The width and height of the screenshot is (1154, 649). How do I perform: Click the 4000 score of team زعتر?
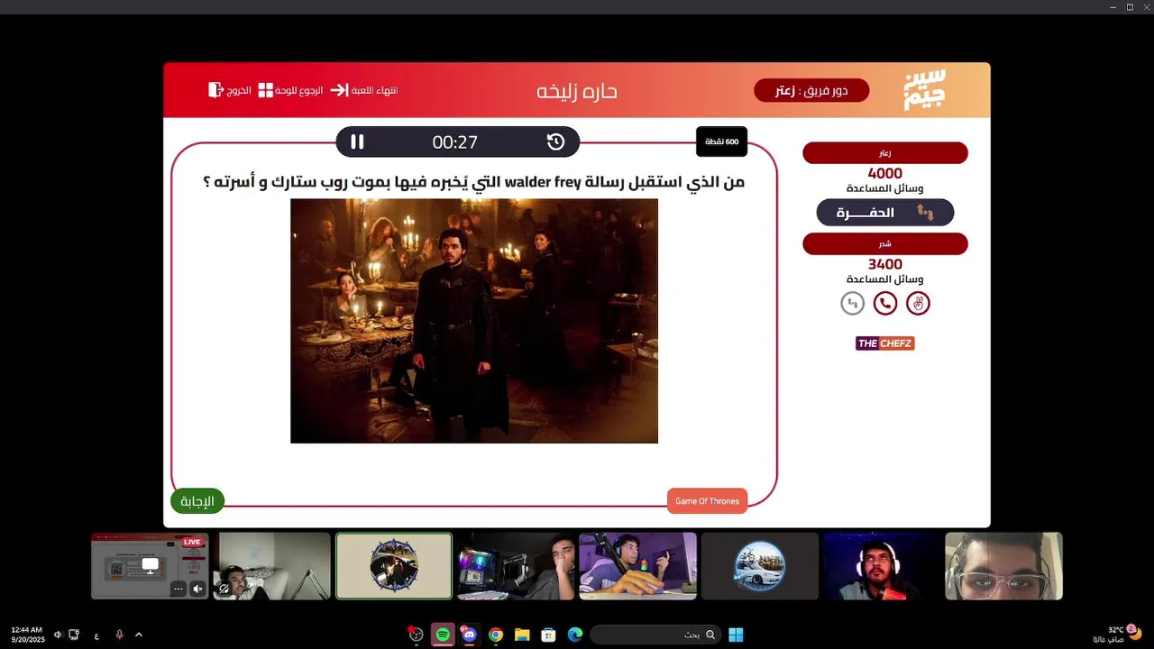click(x=884, y=173)
